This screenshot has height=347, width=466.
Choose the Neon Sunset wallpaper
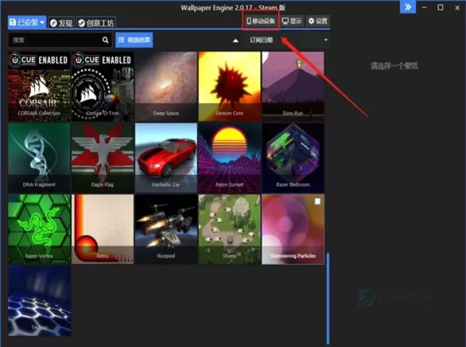point(229,157)
